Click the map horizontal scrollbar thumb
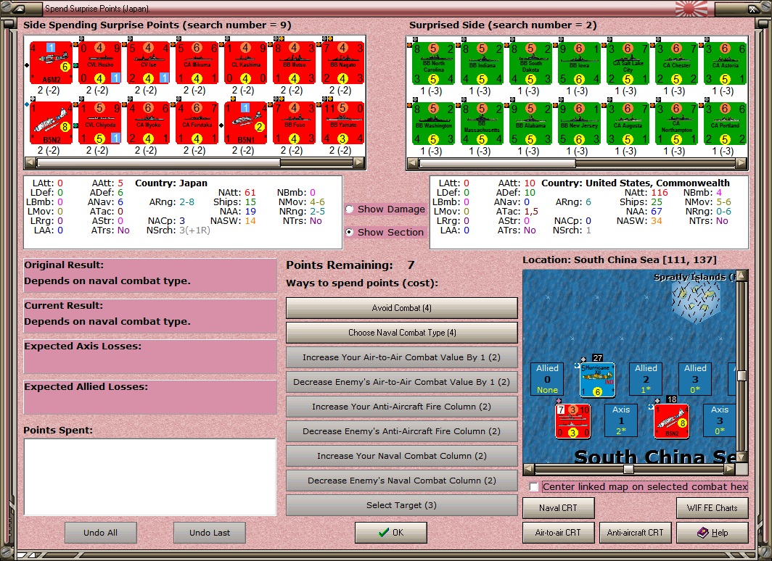 click(628, 469)
